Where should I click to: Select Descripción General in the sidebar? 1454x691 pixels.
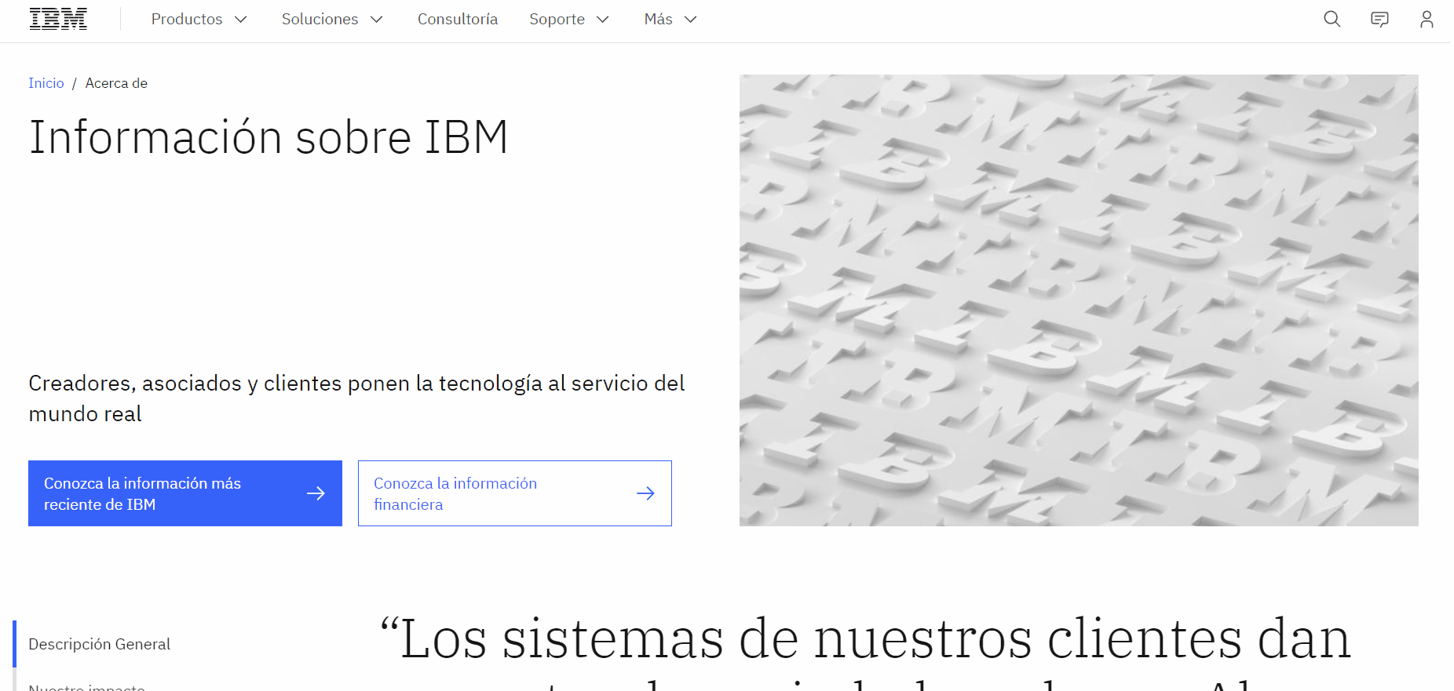coord(99,644)
